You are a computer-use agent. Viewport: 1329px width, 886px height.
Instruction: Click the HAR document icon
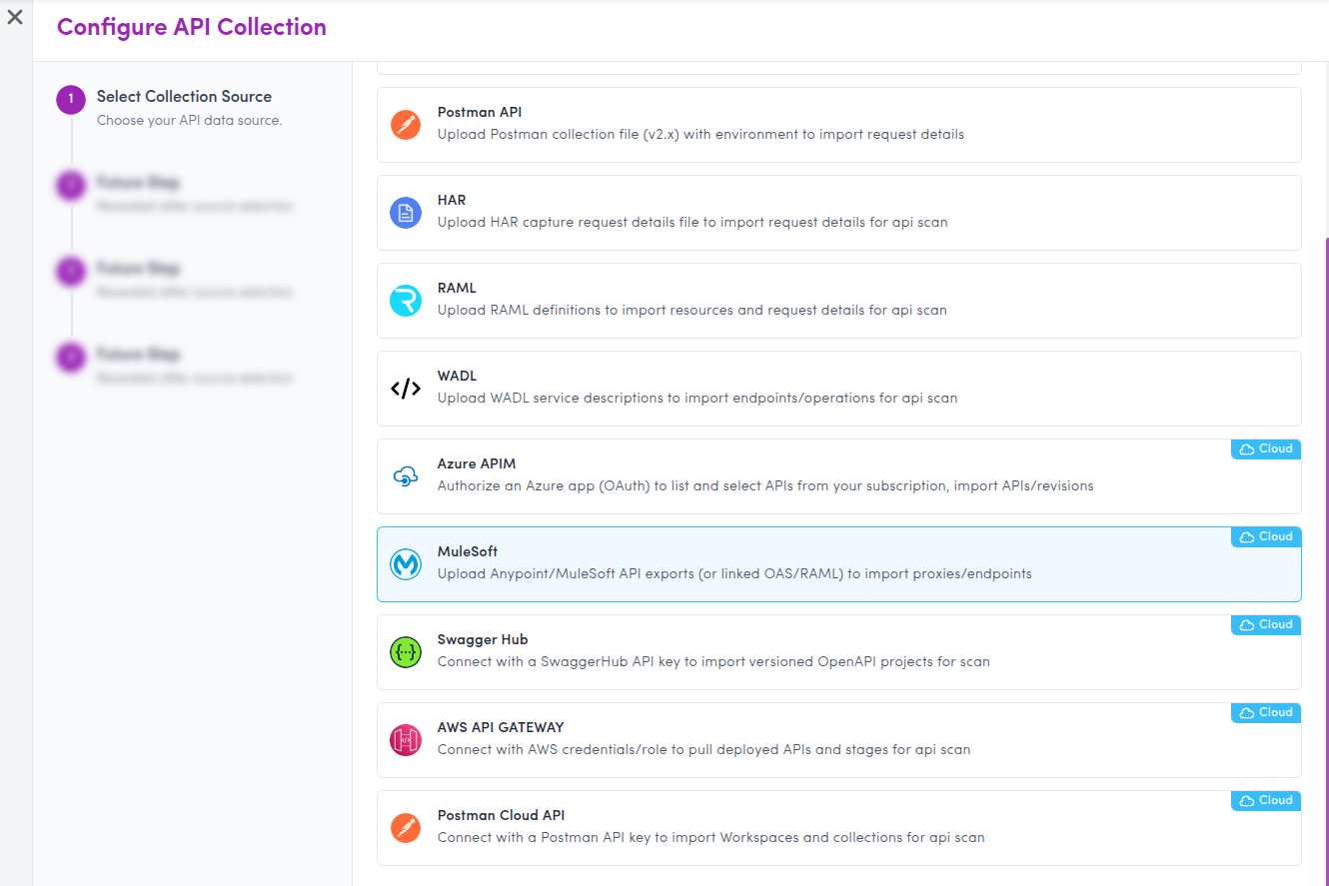(405, 213)
